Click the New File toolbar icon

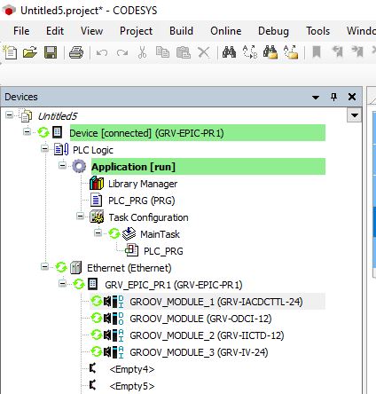tap(10, 53)
